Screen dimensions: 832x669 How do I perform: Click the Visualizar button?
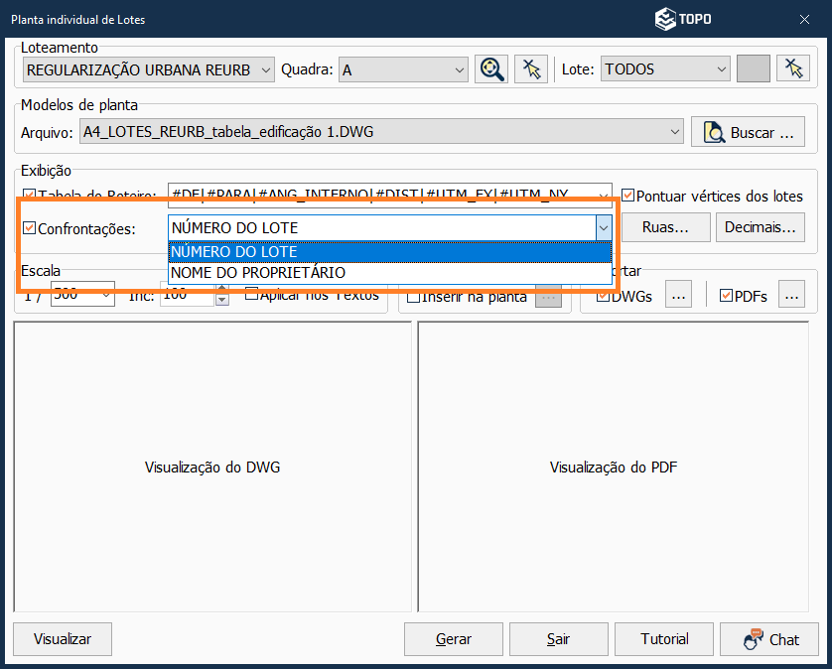point(63,639)
